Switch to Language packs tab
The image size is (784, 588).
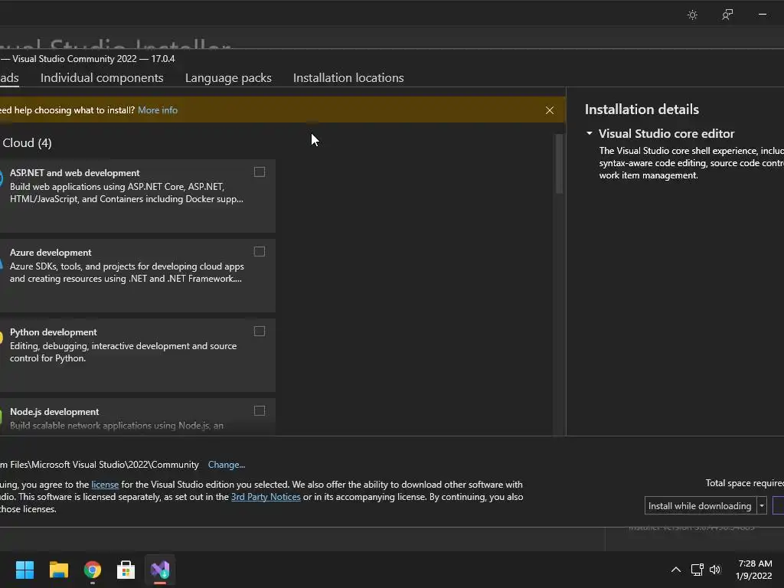[228, 77]
